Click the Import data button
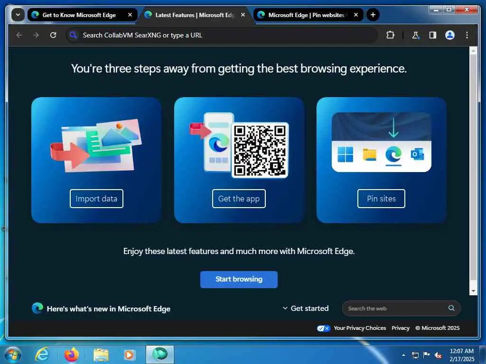The height and width of the screenshot is (364, 486). pyautogui.click(x=96, y=199)
